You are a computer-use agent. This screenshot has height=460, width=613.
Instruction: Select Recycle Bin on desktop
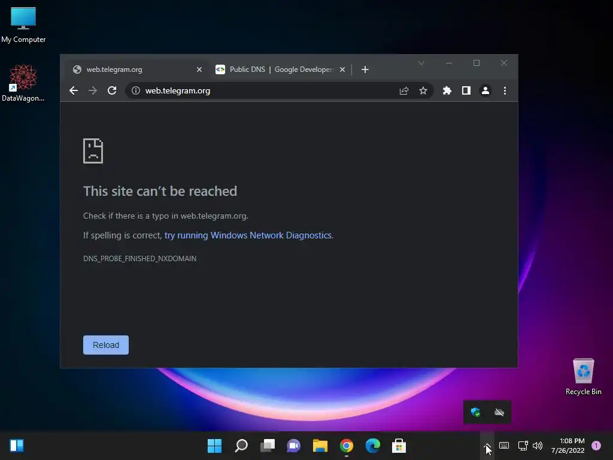coord(583,377)
